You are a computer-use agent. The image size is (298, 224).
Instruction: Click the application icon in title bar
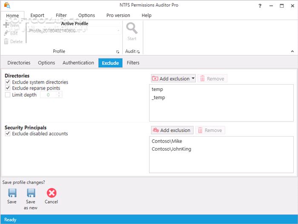(7, 6)
